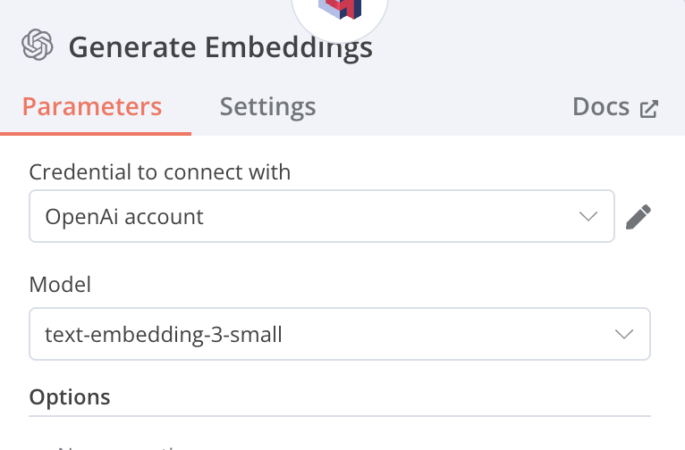
Task: Expand the Model dropdown chevron
Action: pos(623,335)
